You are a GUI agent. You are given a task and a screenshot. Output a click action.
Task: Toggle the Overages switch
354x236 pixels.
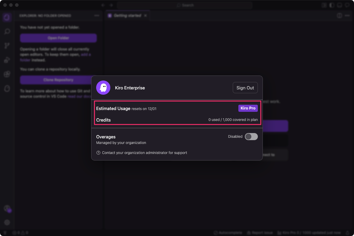251,137
